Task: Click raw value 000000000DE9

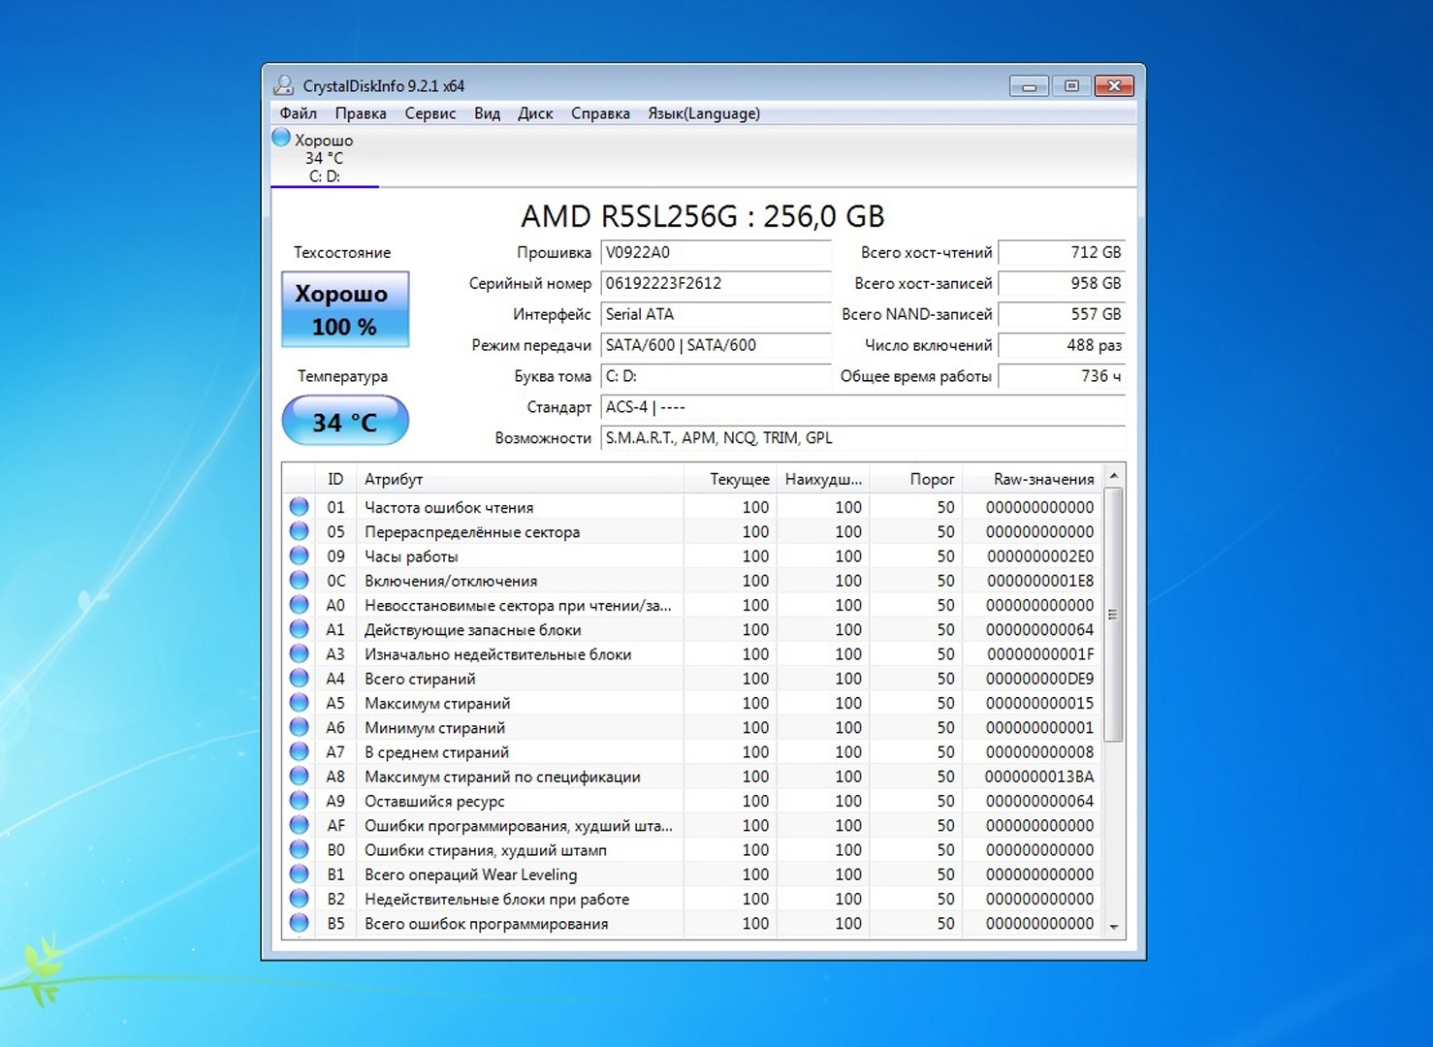Action: click(1039, 679)
